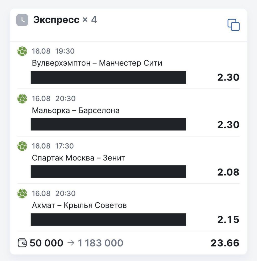Click the copy bet slip icon
Viewport: 257px width, 261px height.
pos(234,25)
